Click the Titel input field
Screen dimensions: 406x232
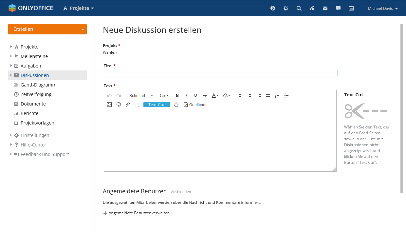(x=221, y=73)
